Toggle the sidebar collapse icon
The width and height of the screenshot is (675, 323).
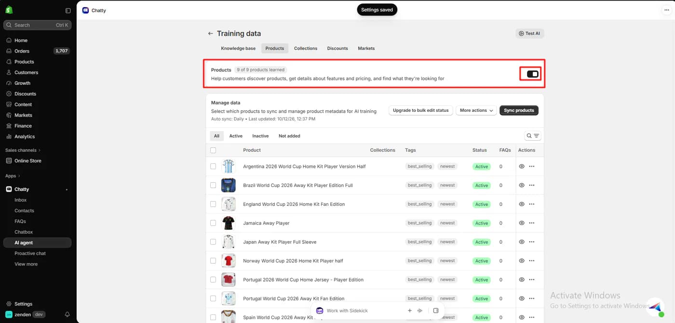(67, 11)
